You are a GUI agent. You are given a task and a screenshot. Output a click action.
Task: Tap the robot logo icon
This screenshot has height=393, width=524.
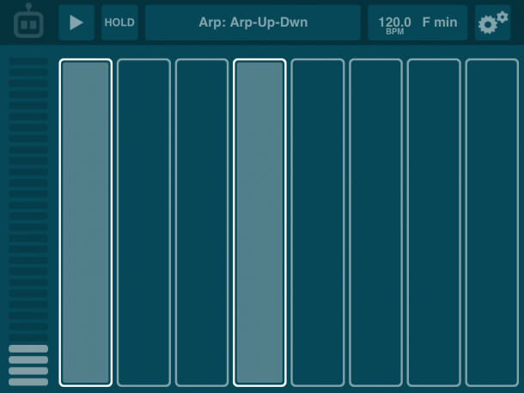(28, 22)
